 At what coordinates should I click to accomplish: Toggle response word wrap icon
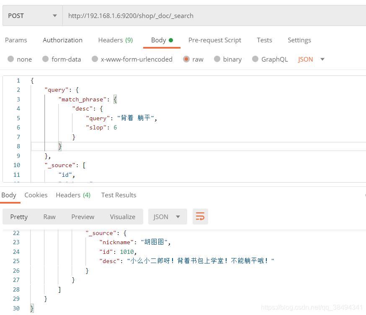tap(200, 217)
